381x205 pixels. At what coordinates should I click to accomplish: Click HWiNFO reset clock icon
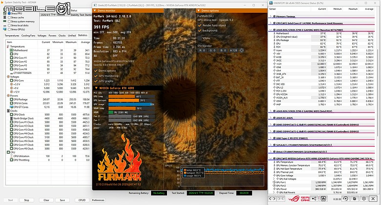coord(345,199)
